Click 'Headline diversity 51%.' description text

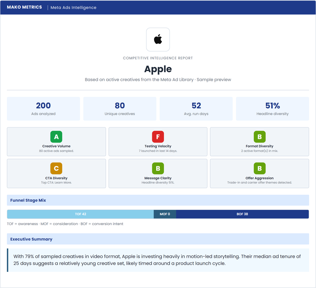coord(158,183)
